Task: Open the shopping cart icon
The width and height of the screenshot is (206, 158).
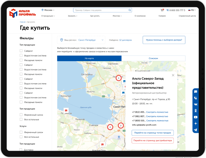Action: click(x=162, y=10)
